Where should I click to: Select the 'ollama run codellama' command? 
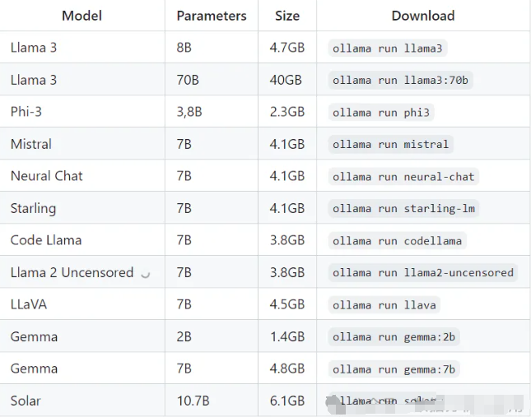[398, 241]
